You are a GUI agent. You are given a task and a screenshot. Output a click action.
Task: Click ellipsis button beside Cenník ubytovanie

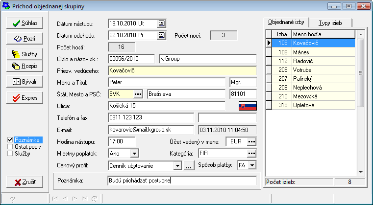pos(189,166)
